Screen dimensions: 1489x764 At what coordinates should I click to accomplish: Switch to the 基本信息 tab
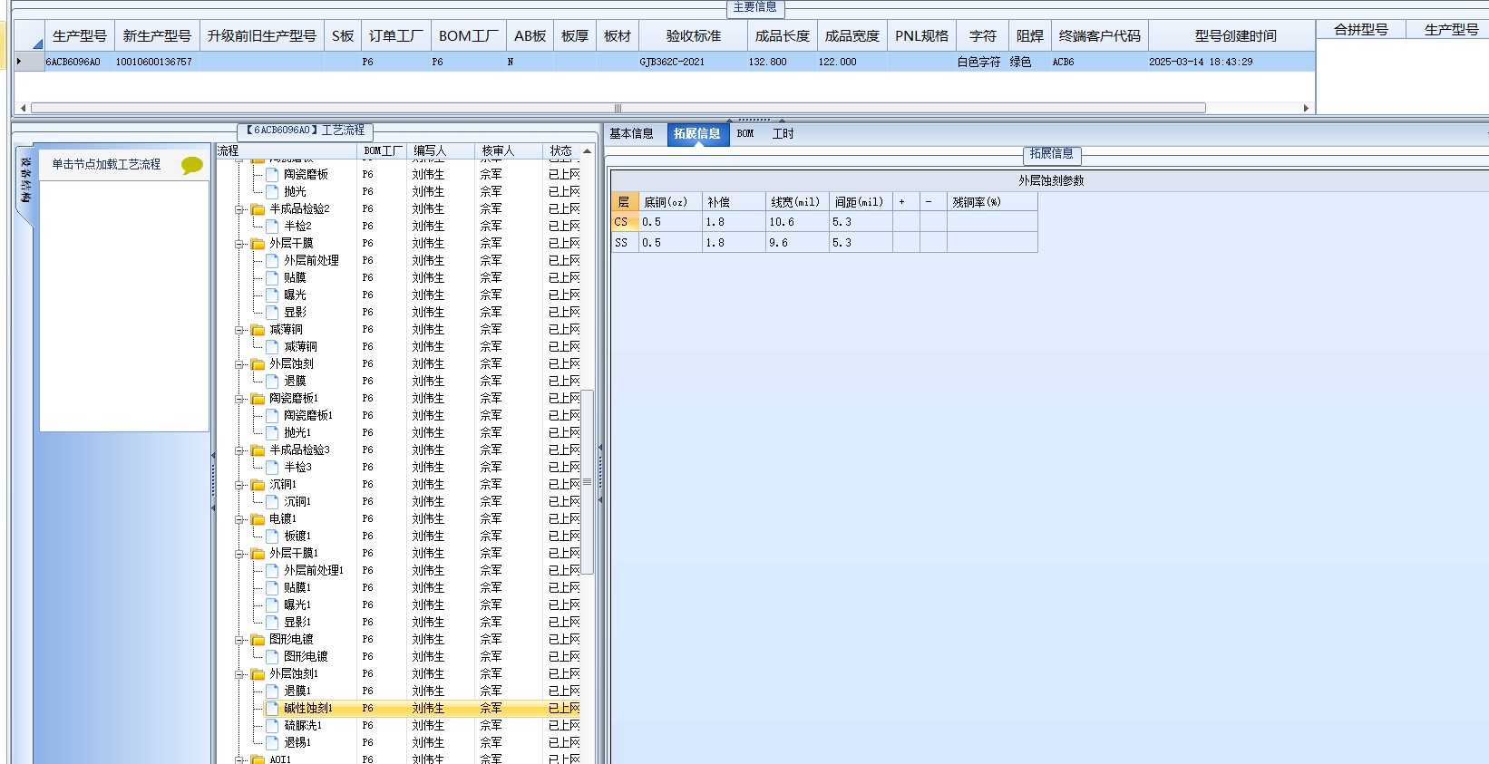pyautogui.click(x=631, y=134)
